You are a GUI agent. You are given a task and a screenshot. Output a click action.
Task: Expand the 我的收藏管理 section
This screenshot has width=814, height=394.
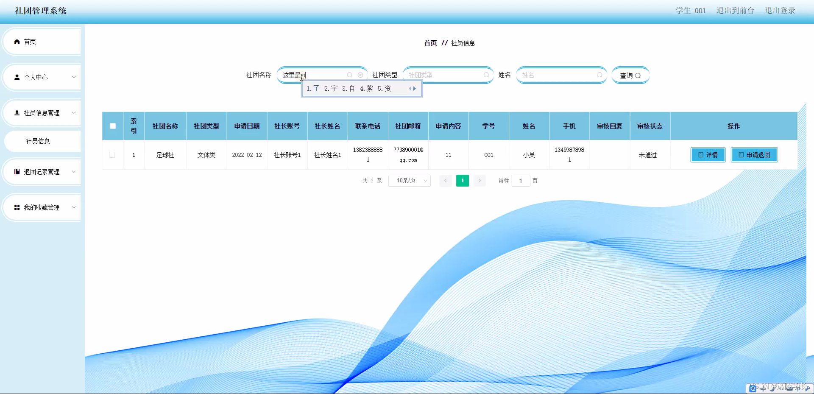(x=73, y=207)
